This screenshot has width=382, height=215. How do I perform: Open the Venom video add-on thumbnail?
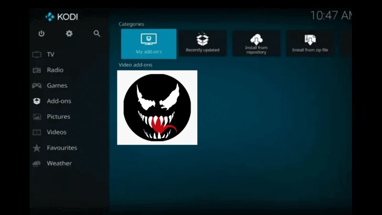click(157, 107)
